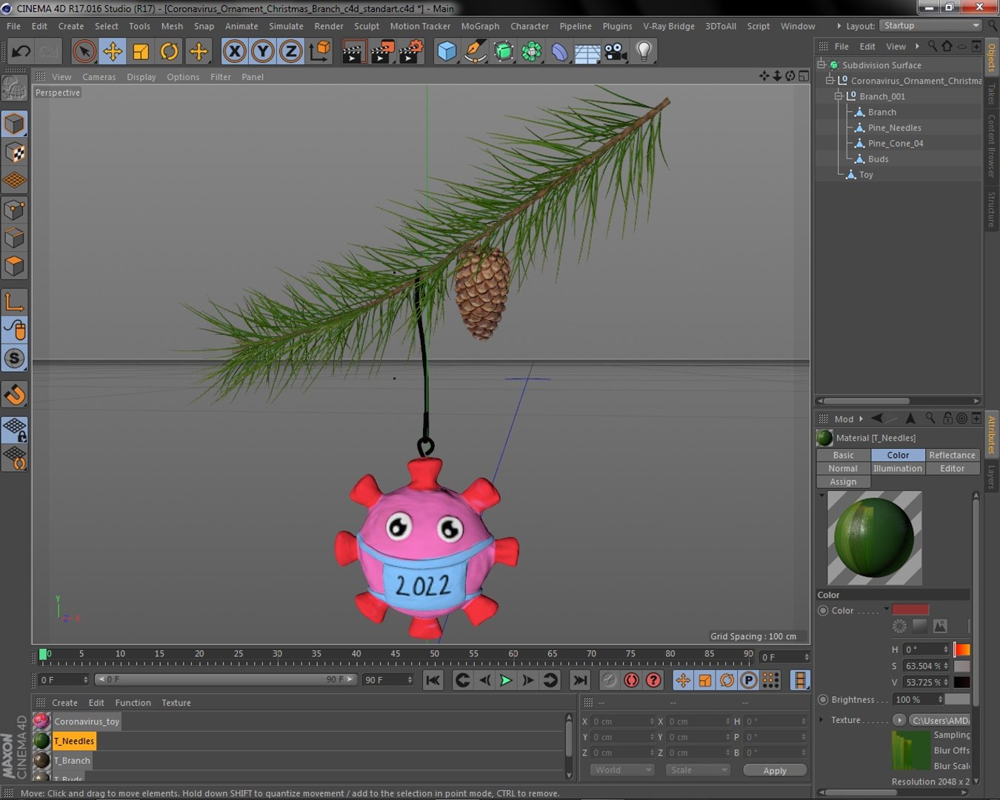Open the World coordinate dropdown
1000x800 pixels.
coord(622,770)
